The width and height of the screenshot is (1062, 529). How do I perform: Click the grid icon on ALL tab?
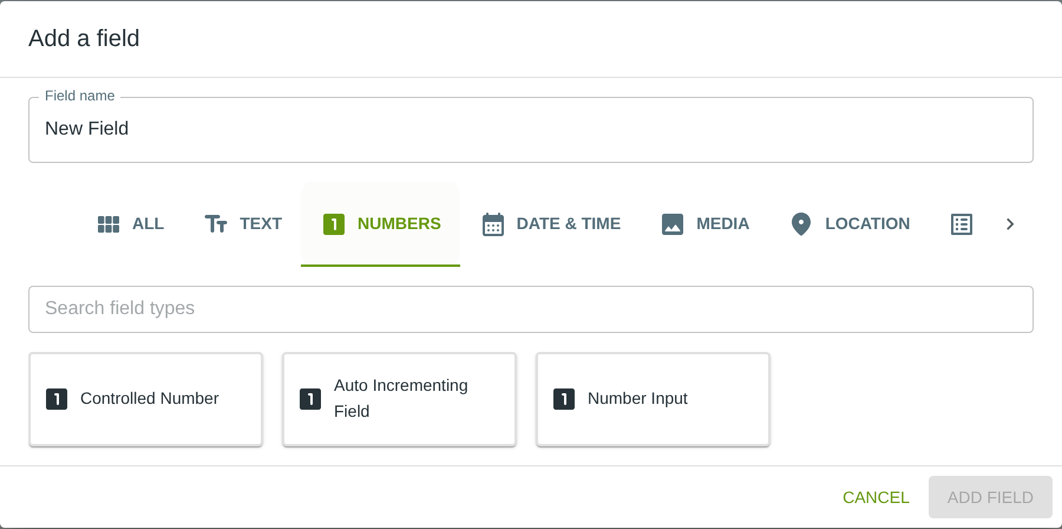click(x=109, y=224)
